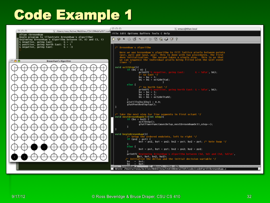
Task: Open the Help menu in Emacs menu bar
Action: (167, 33)
